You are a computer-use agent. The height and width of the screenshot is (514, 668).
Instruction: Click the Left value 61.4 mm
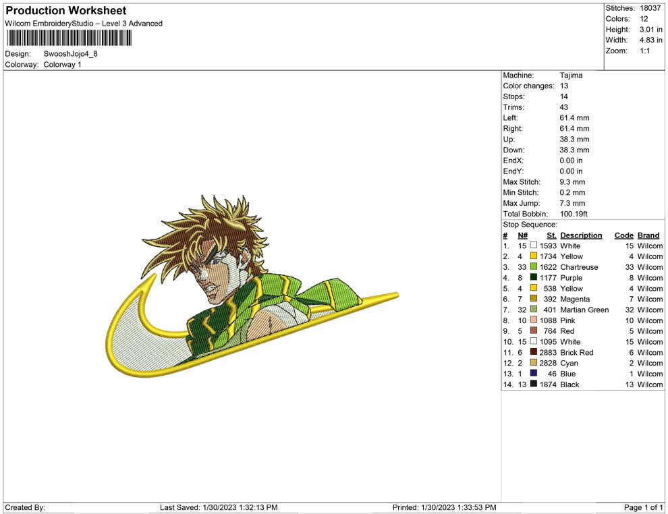coord(574,117)
